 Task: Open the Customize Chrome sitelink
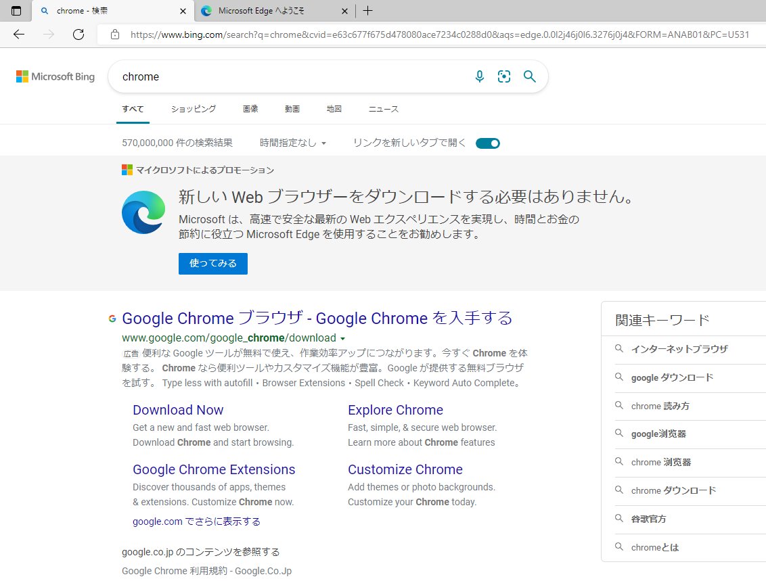pyautogui.click(x=405, y=469)
